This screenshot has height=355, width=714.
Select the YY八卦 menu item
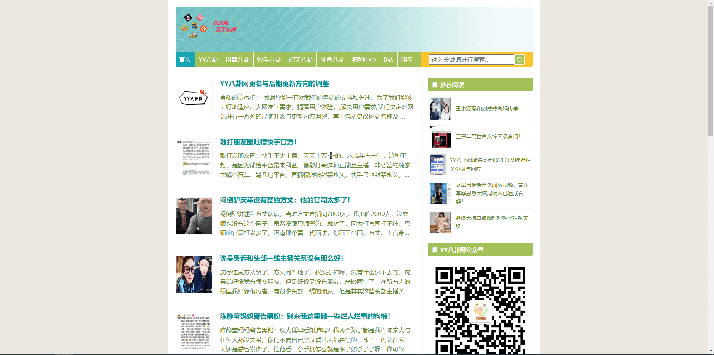click(x=208, y=59)
